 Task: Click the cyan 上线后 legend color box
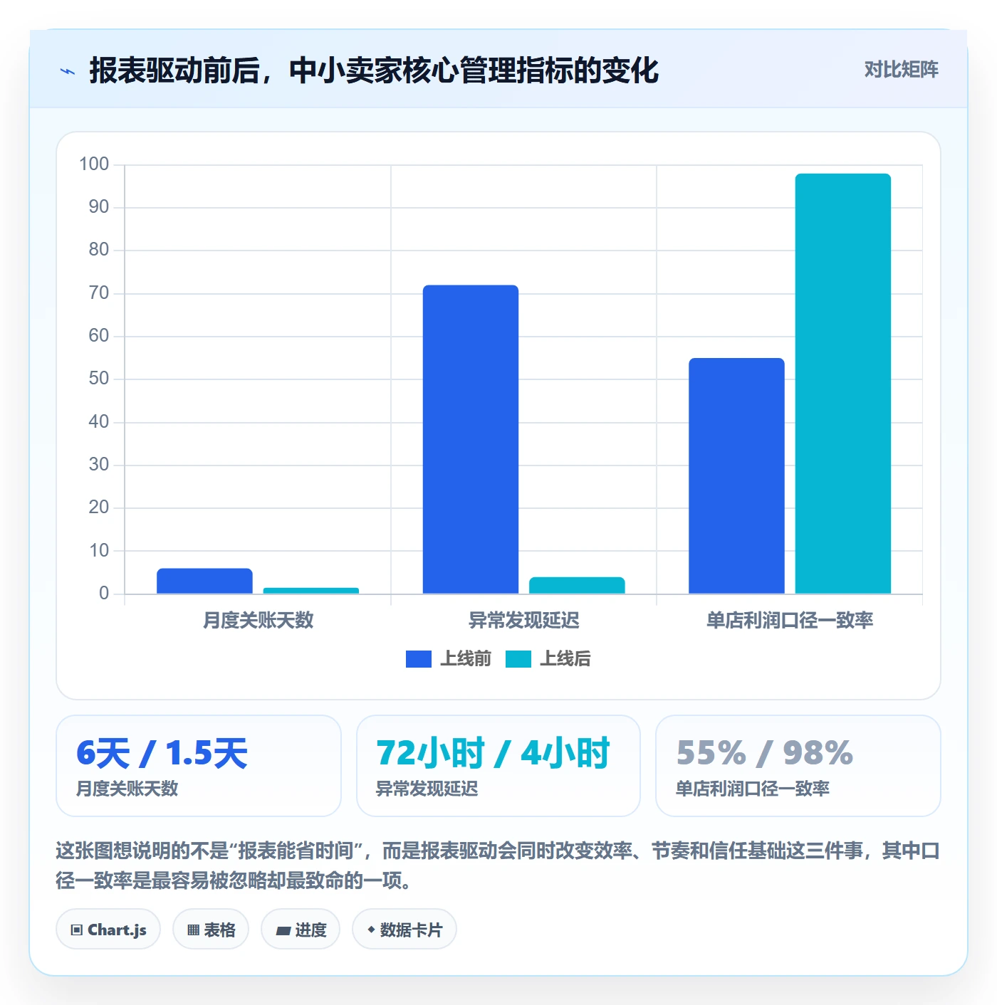tap(518, 659)
